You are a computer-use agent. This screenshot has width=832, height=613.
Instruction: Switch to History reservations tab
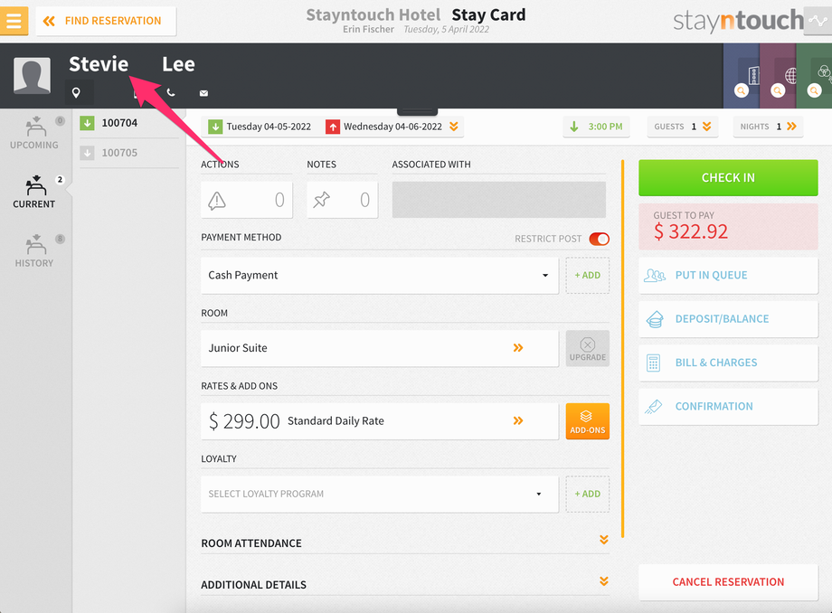click(34, 250)
